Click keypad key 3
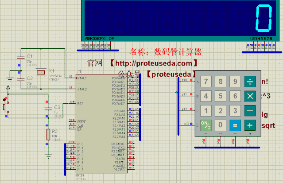The width and height of the screenshot is (283, 183). pyautogui.click(x=235, y=111)
